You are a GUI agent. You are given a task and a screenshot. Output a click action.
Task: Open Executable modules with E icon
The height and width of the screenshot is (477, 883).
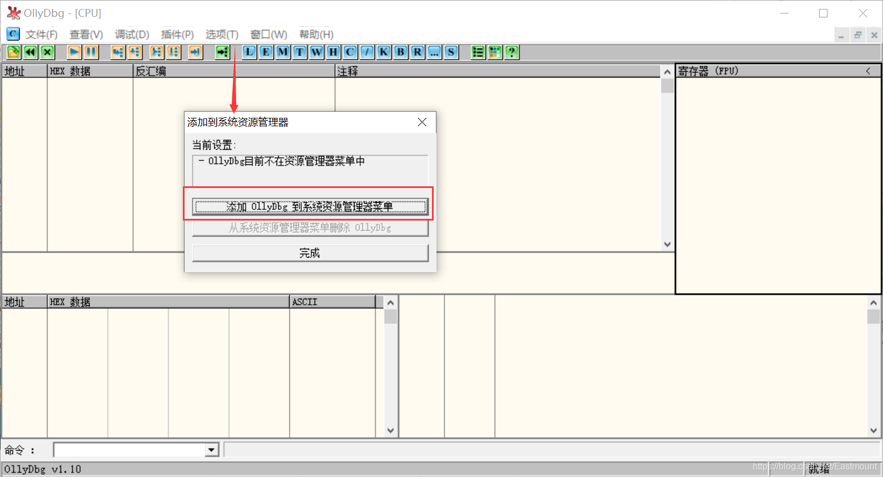pyautogui.click(x=266, y=52)
